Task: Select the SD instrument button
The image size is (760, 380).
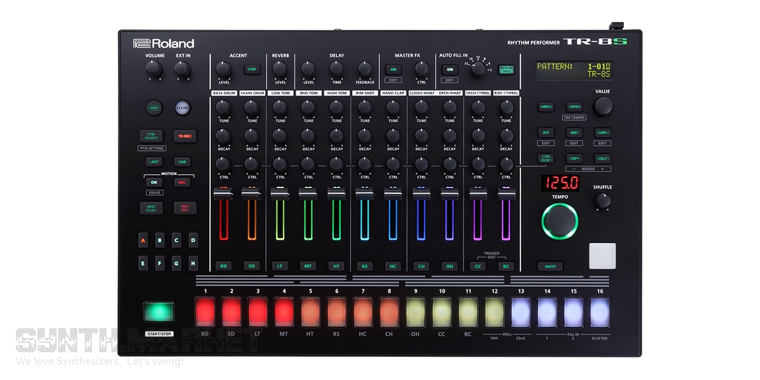Action: (x=251, y=267)
